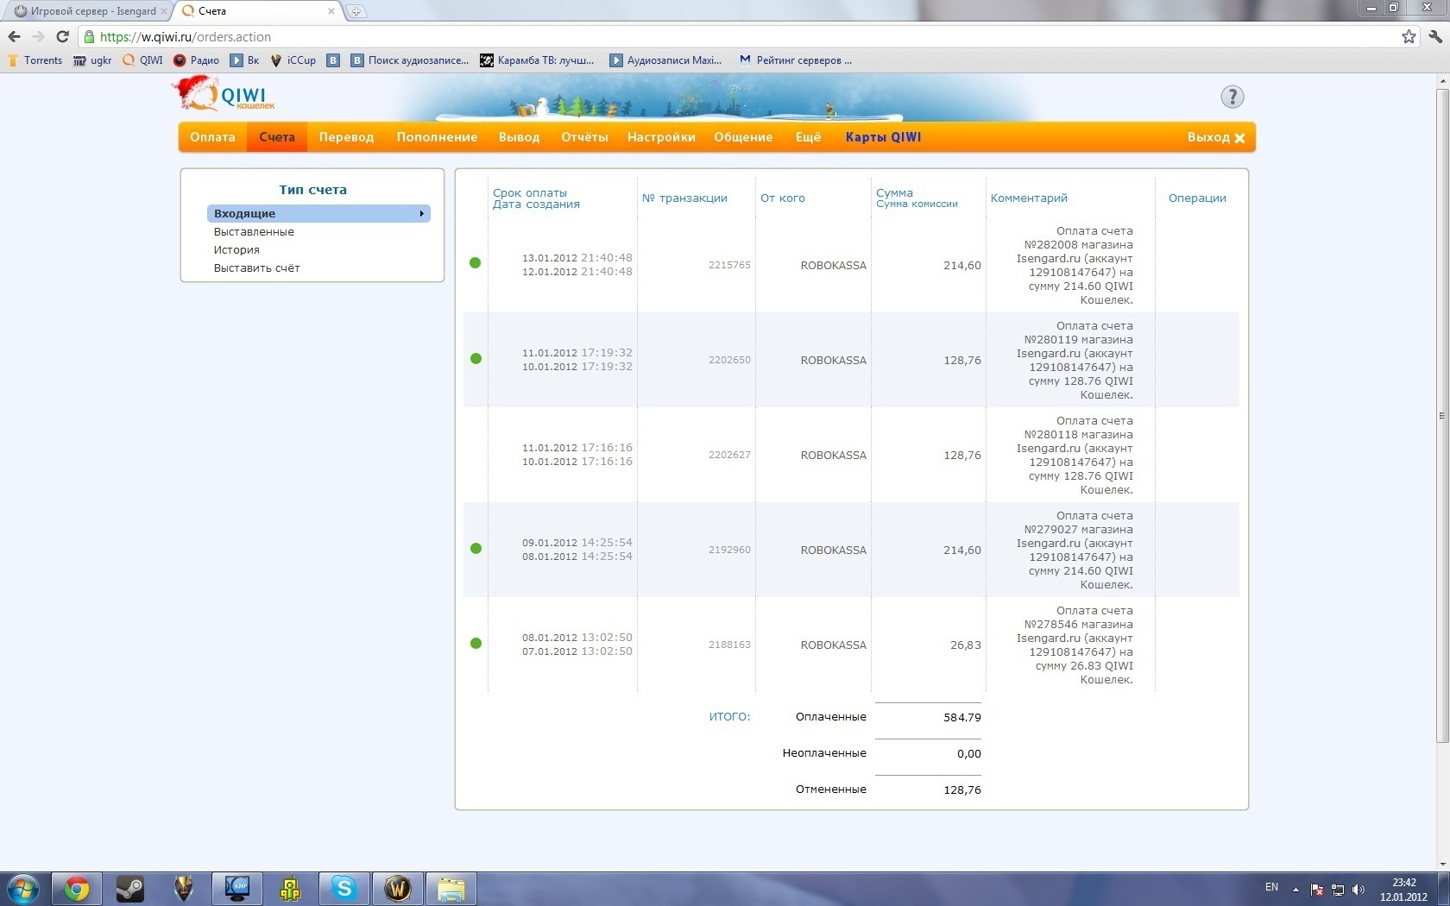The height and width of the screenshot is (906, 1450).
Task: Open the ugkr bookmark
Action: 92,60
